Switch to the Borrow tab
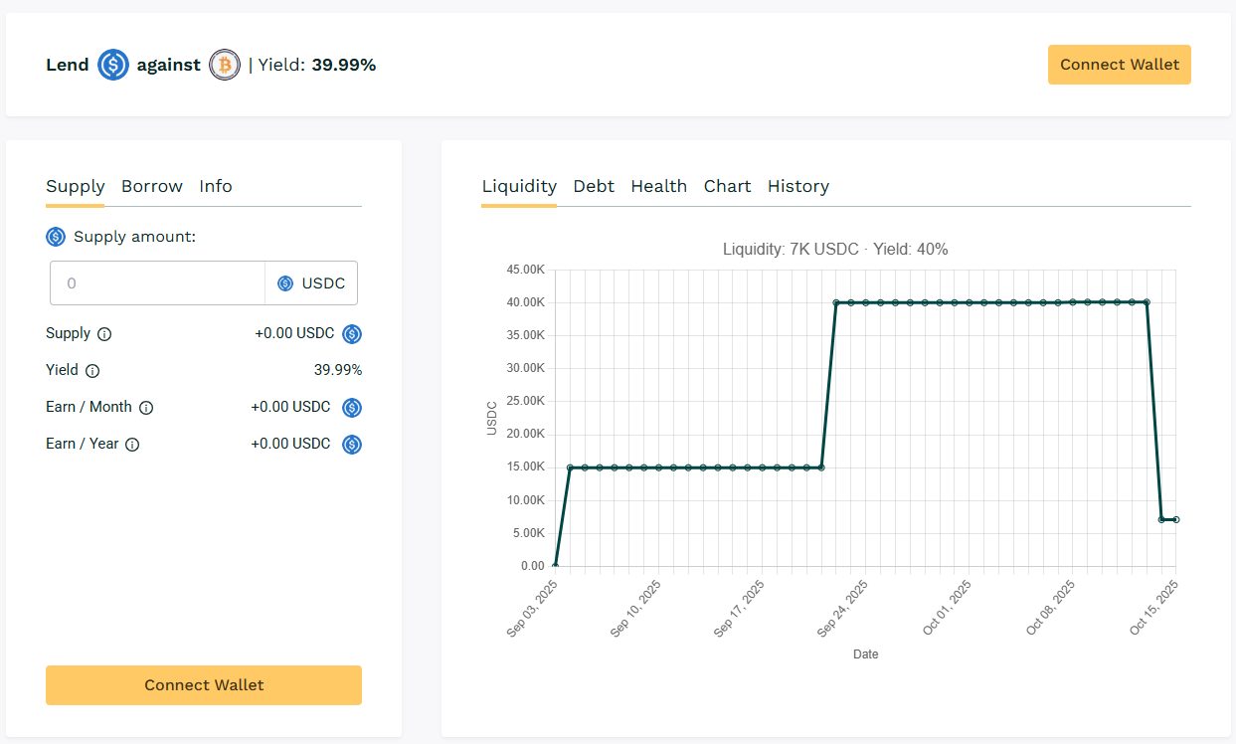 pyautogui.click(x=152, y=186)
